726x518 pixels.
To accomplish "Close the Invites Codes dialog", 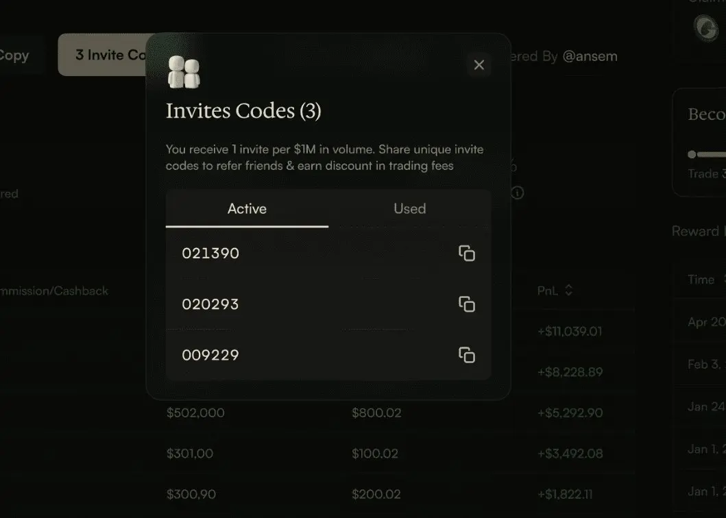I will 479,65.
